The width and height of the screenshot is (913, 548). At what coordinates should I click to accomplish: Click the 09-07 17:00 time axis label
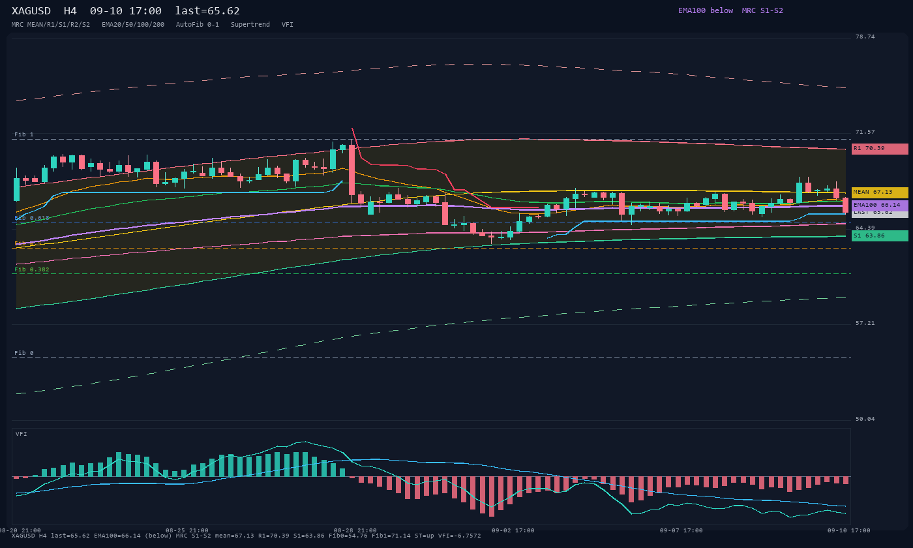coord(681,530)
